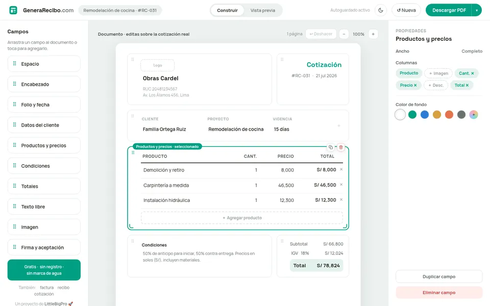Image resolution: width=490 pixels, height=306 pixels.
Task: Remove the Demolición y retiro row
Action: coord(341,169)
